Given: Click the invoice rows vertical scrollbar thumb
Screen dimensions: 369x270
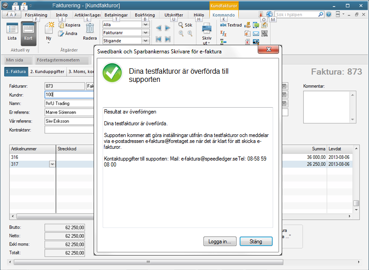Looking at the screenshot, I should tap(356, 203).
